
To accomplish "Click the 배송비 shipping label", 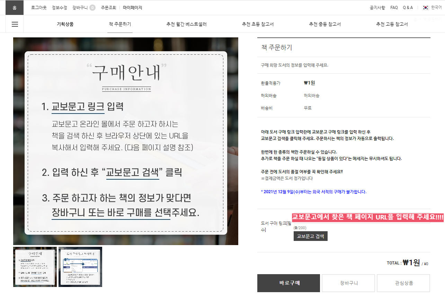I will [x=267, y=108].
